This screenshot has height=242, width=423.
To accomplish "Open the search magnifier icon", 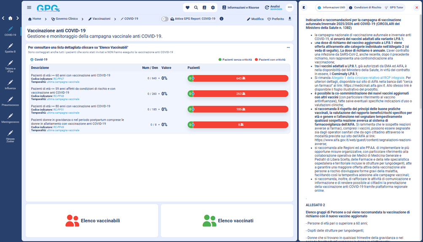I will tap(196, 8).
